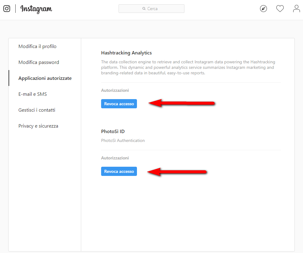Click the Hashtracking Analytics app title
This screenshot has width=303, height=253.
(x=126, y=53)
